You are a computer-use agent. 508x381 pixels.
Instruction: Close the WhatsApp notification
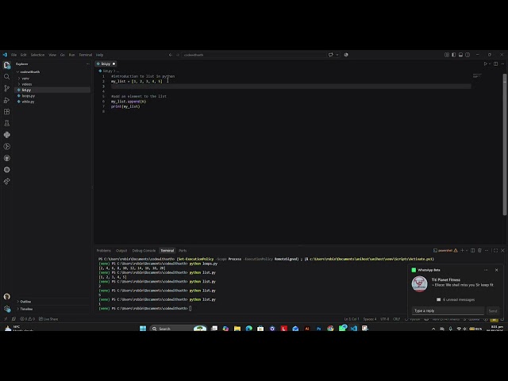[496, 270]
